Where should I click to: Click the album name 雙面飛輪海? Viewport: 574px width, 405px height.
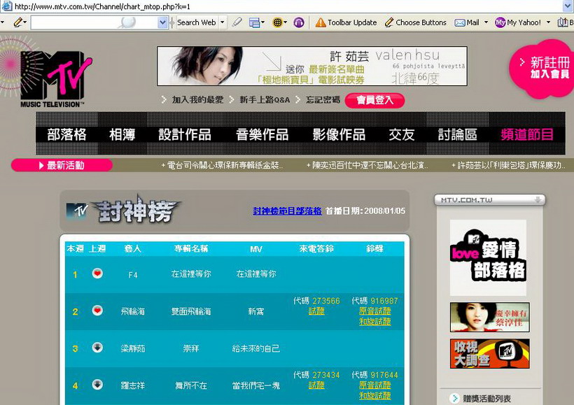[x=191, y=311]
